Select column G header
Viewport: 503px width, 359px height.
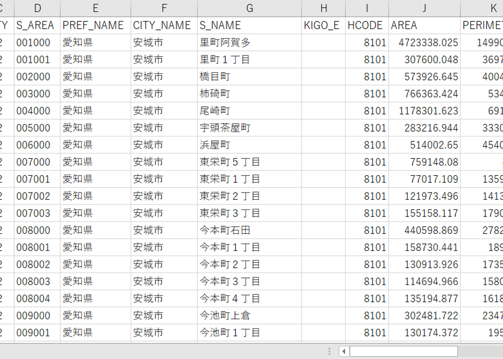(x=249, y=8)
